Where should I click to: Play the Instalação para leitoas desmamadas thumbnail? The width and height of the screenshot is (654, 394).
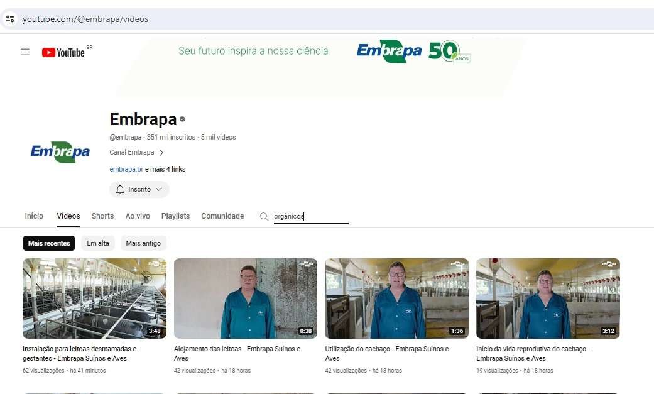[x=95, y=298]
